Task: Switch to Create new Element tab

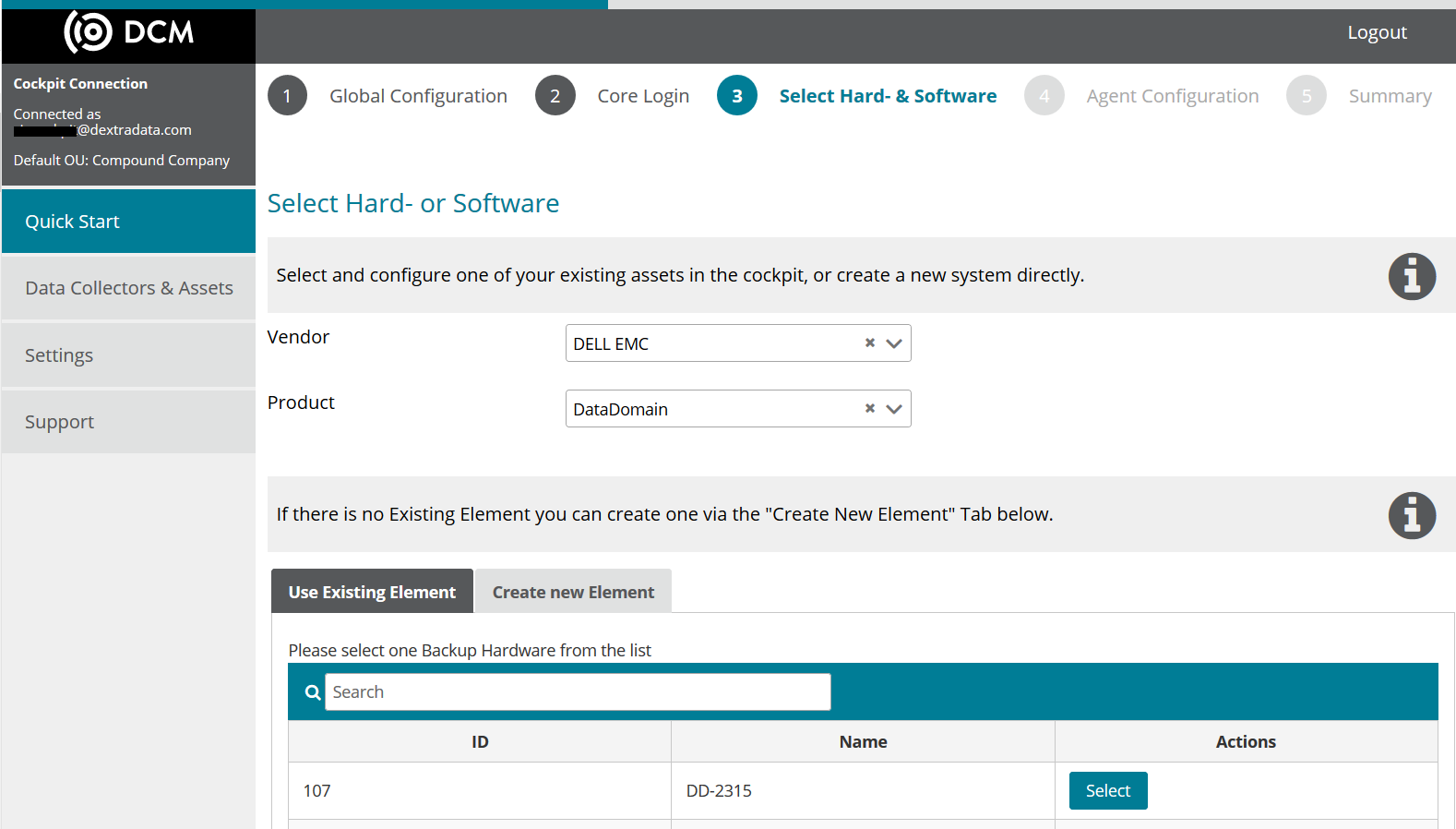Action: [573, 591]
